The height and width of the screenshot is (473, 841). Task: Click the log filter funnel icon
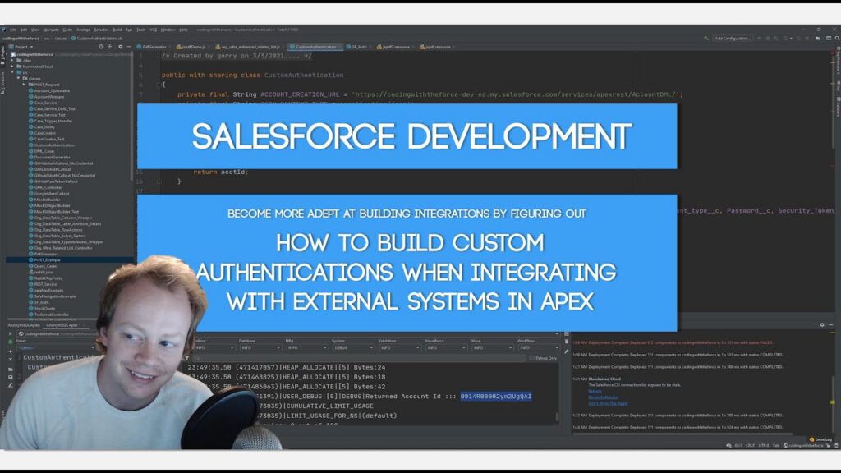point(186,358)
